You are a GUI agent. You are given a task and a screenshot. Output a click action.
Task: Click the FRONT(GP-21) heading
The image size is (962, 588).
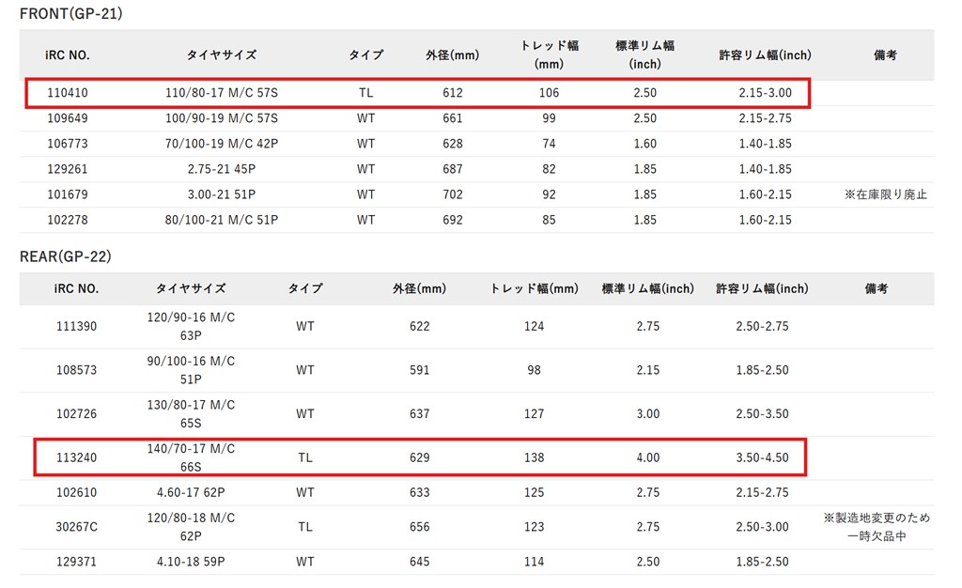pos(71,13)
